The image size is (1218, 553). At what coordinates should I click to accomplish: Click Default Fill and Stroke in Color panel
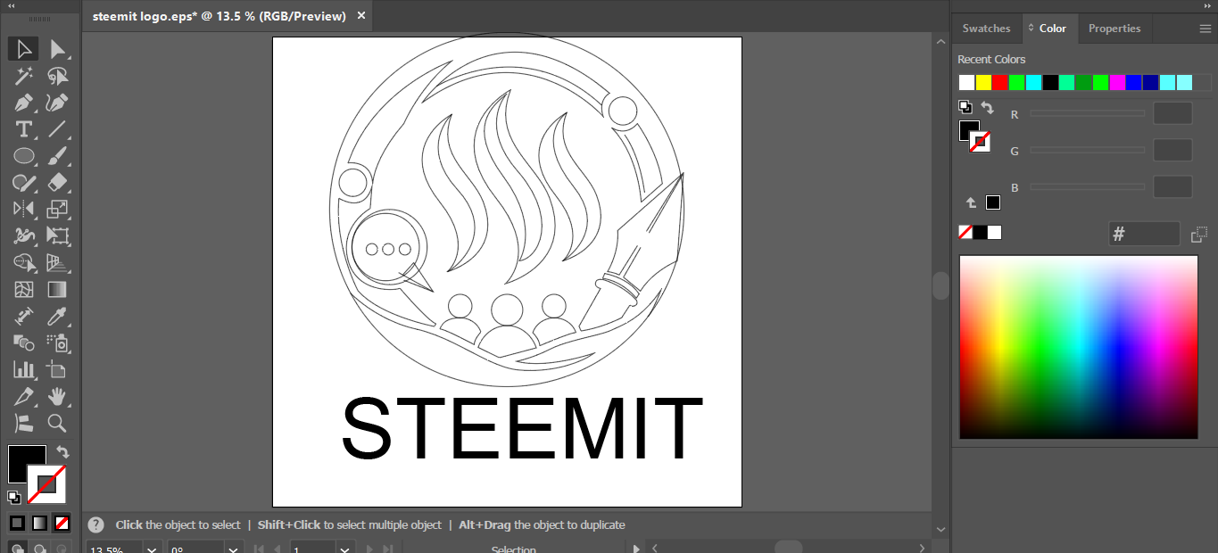click(x=965, y=107)
